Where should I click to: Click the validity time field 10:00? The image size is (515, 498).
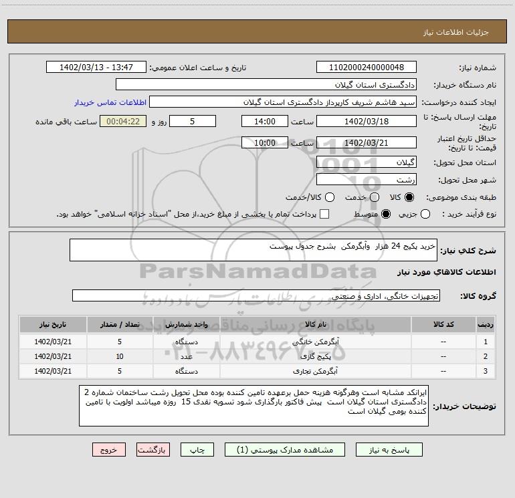coord(265,142)
